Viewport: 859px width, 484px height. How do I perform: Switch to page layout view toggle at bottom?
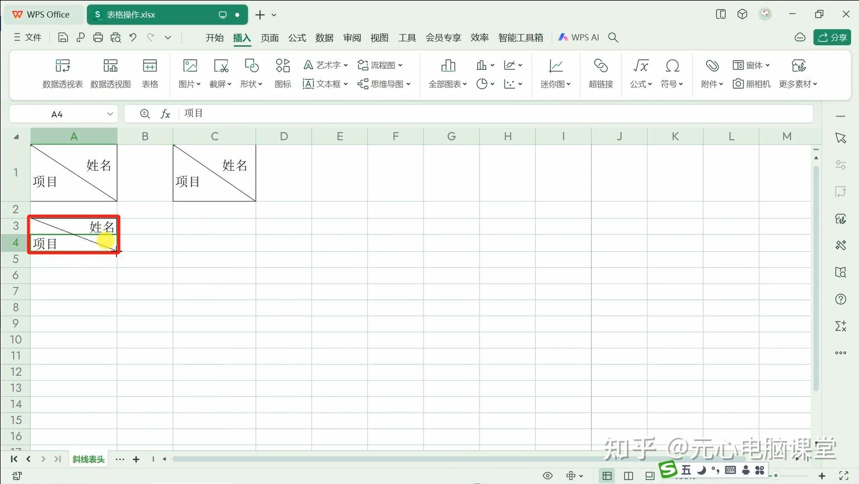tap(628, 475)
